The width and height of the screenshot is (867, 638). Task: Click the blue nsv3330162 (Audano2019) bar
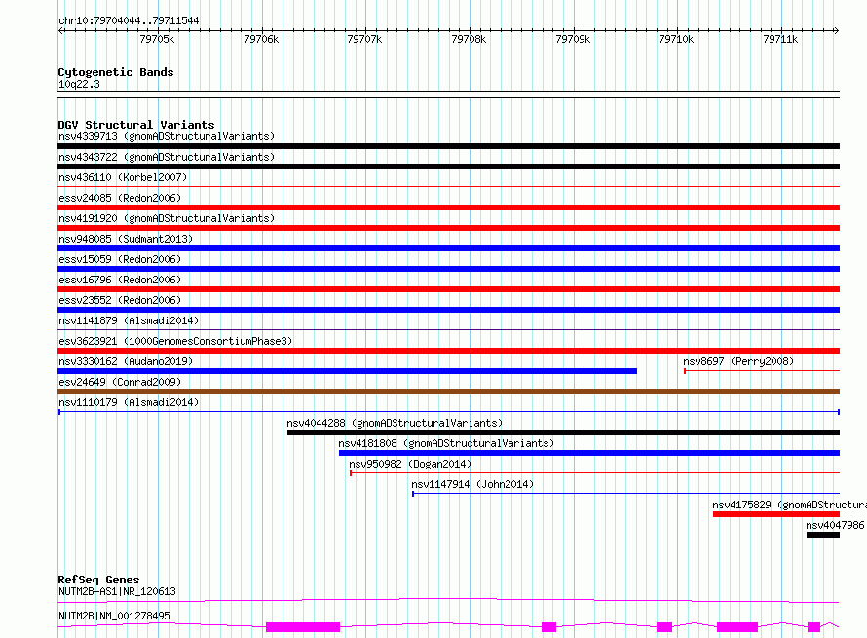tap(347, 371)
